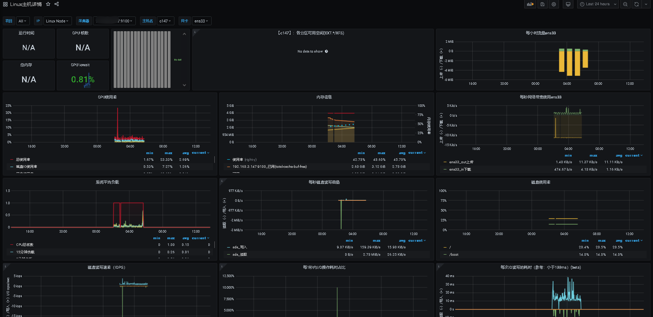
Task: Open the 内存信息 panel title menu
Action: 324,97
